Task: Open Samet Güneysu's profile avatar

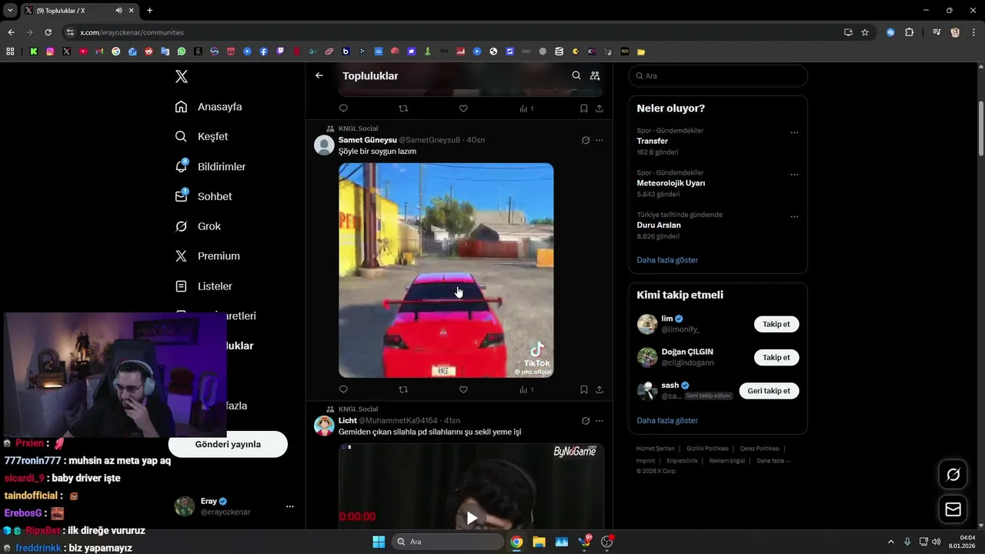Action: (x=324, y=145)
